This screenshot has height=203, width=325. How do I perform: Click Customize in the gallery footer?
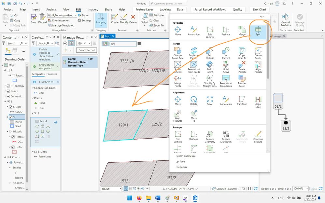tap(182, 167)
